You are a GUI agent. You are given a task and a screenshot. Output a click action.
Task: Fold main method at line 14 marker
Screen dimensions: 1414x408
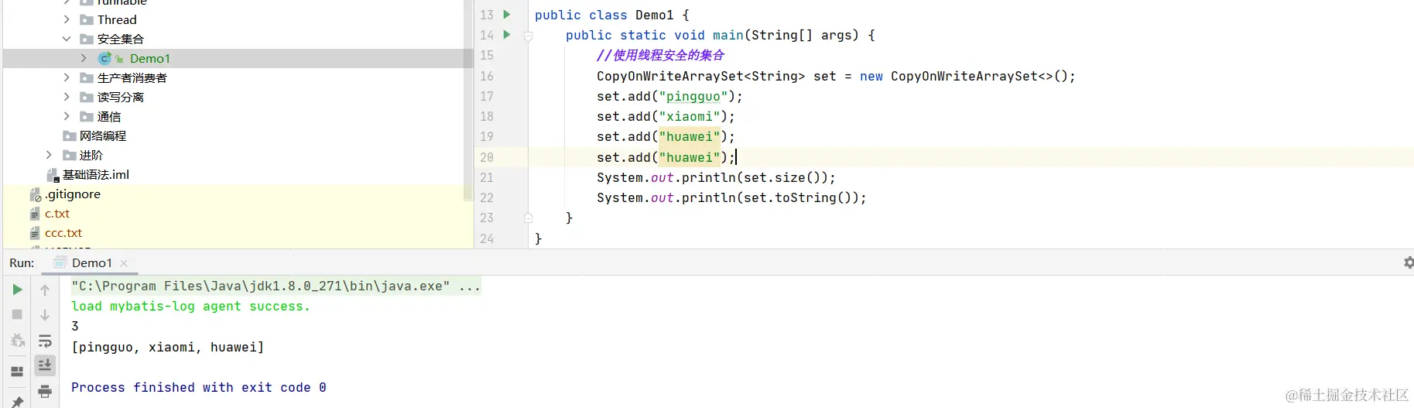click(528, 35)
